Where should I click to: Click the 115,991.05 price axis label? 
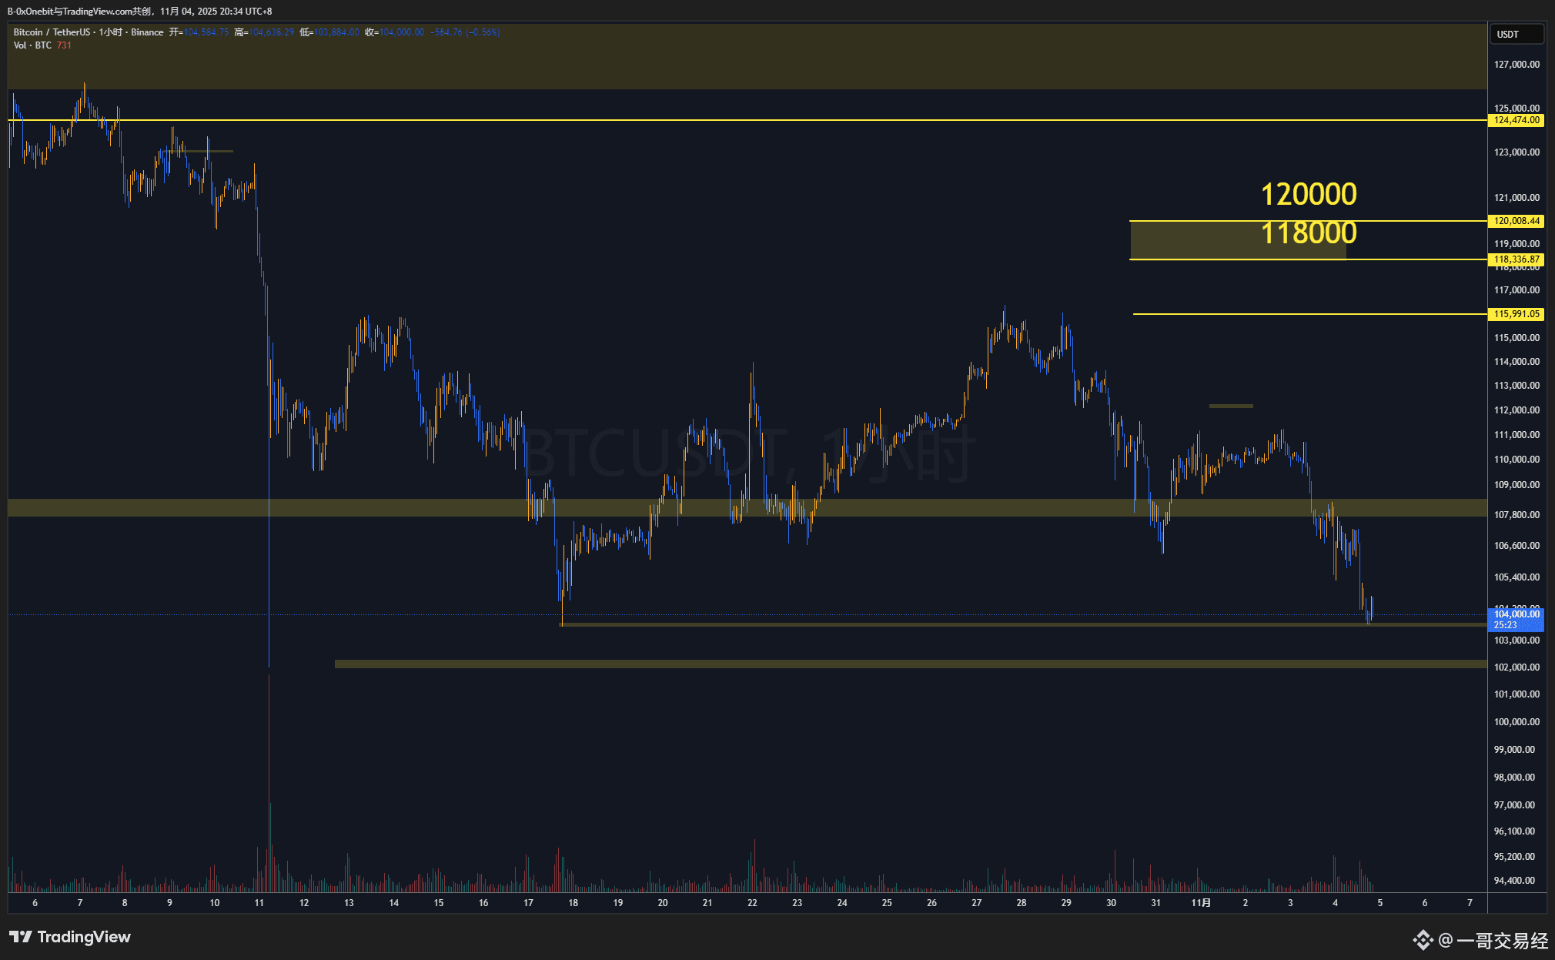[1517, 314]
